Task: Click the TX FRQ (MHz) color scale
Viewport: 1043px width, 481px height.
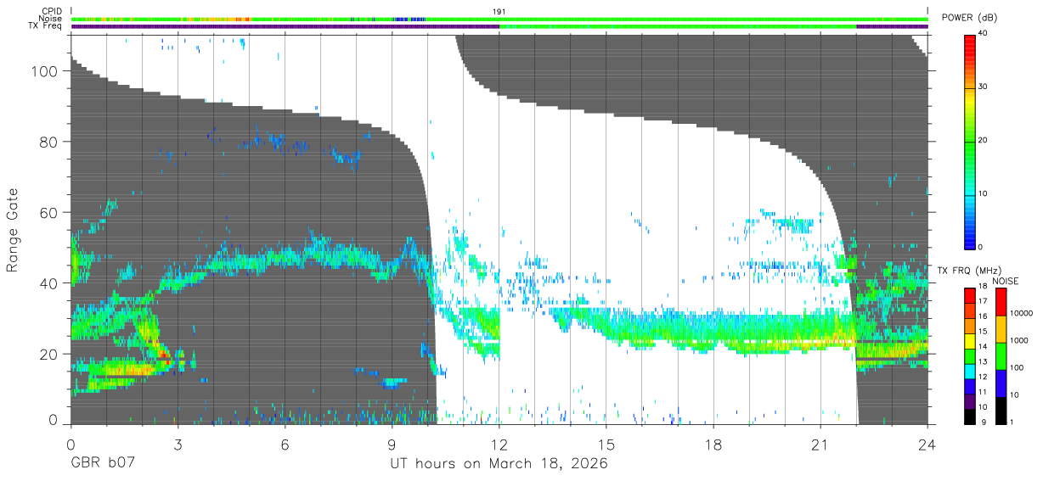Action: tap(970, 355)
